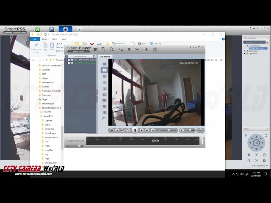The width and height of the screenshot is (271, 203).
Task: Expand the View panel chevron in SmartPSS
Action: [267, 129]
